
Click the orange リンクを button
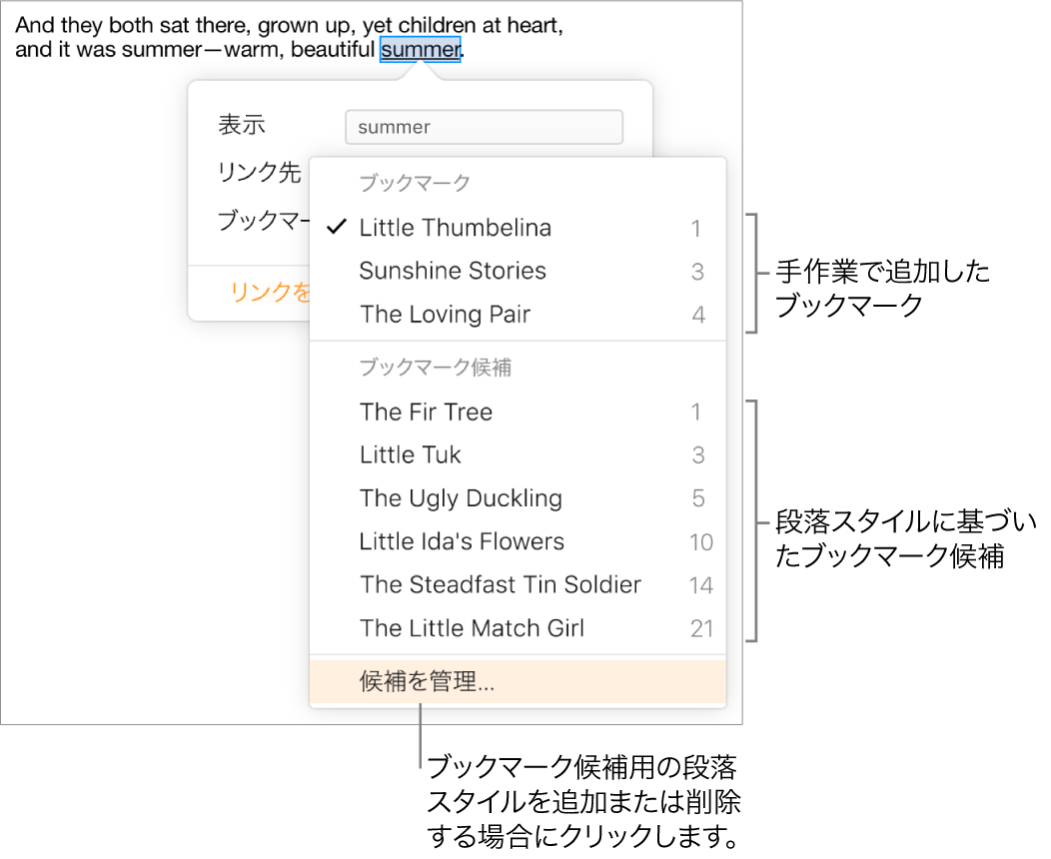(270, 292)
